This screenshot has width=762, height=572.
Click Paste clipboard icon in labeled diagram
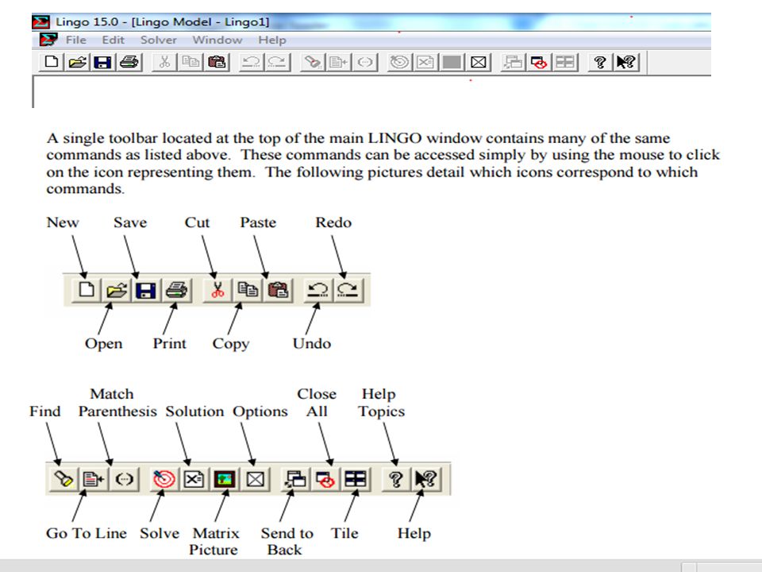click(x=278, y=291)
